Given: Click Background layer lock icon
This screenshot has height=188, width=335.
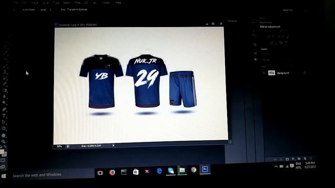Looking at the screenshot, I should (305, 73).
